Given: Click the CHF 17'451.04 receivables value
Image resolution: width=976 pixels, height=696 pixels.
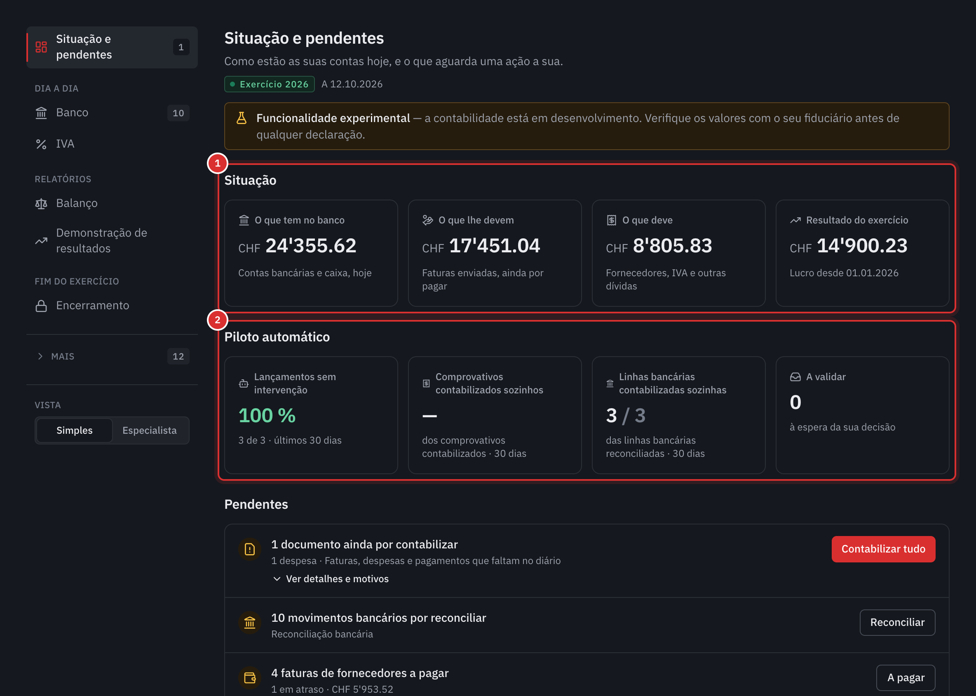Looking at the screenshot, I should coord(481,246).
